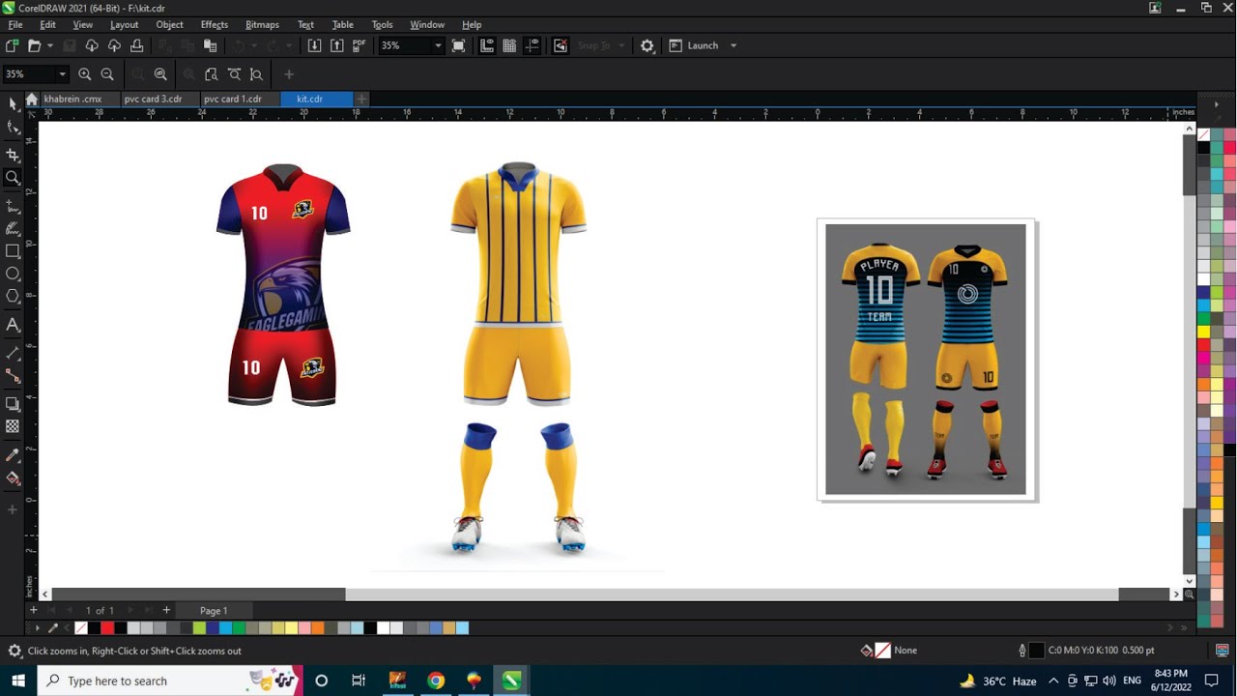Click the red swatch in document palette

[x=107, y=628]
